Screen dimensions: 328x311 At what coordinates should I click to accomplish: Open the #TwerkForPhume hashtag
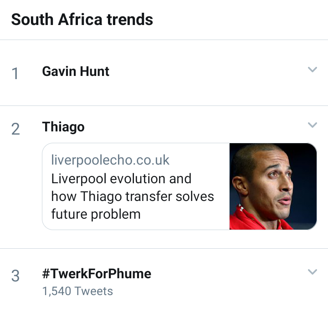pos(97,274)
